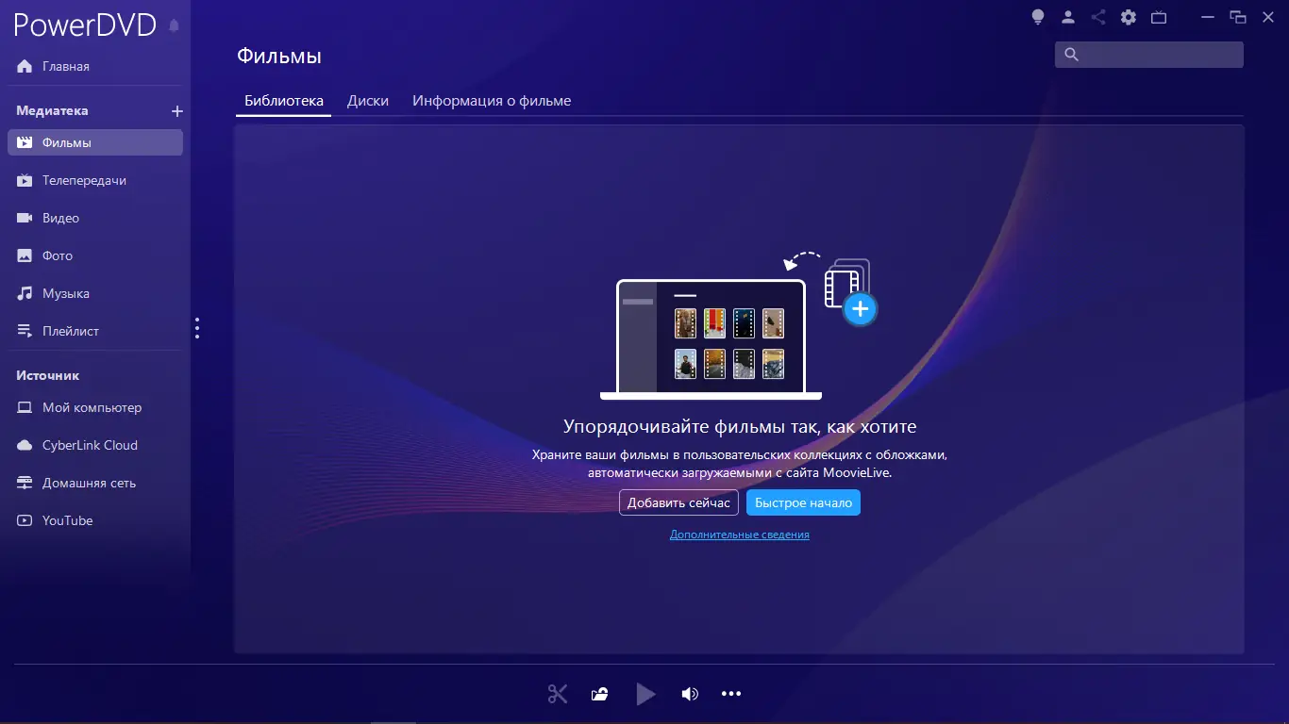Open the three-dot more options menu

point(731,695)
